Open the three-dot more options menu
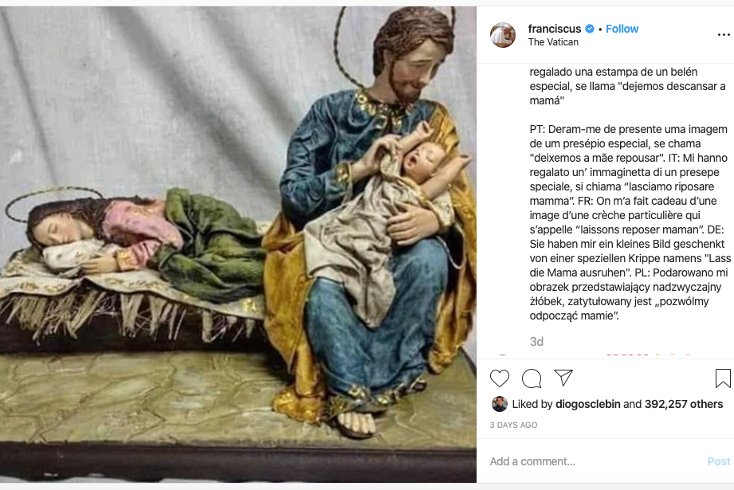734x490 pixels. click(x=724, y=34)
